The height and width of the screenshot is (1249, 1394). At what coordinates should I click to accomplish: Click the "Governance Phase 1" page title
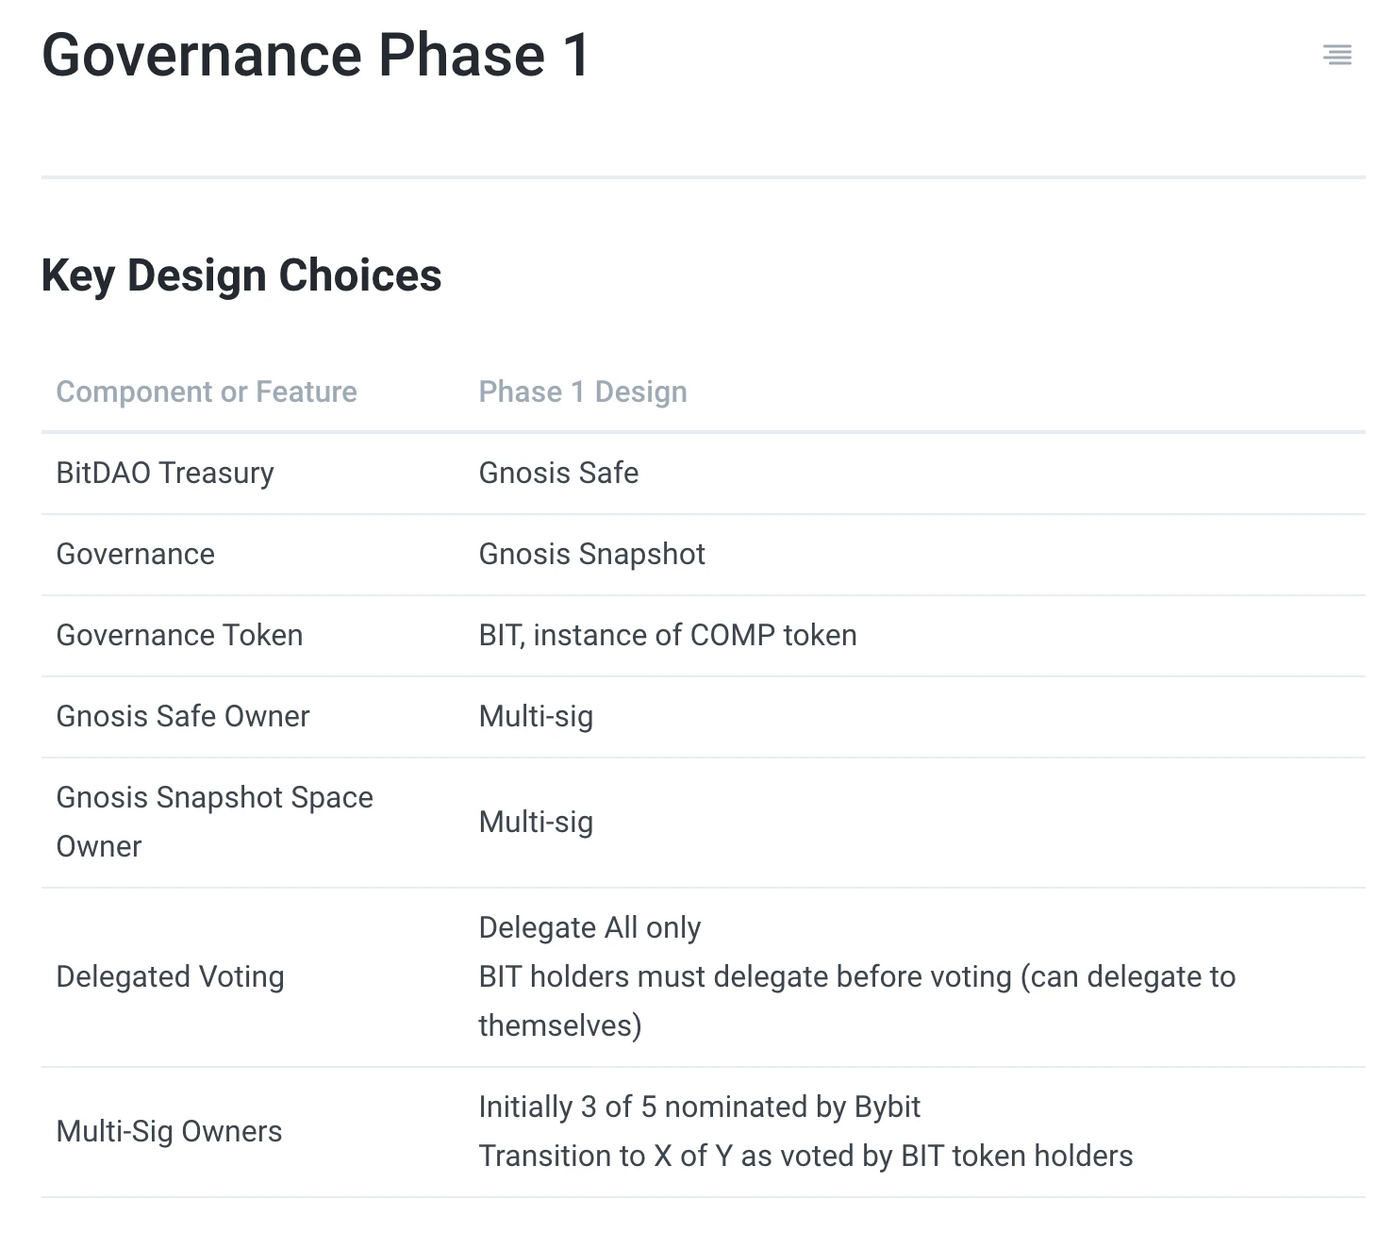pyautogui.click(x=316, y=55)
